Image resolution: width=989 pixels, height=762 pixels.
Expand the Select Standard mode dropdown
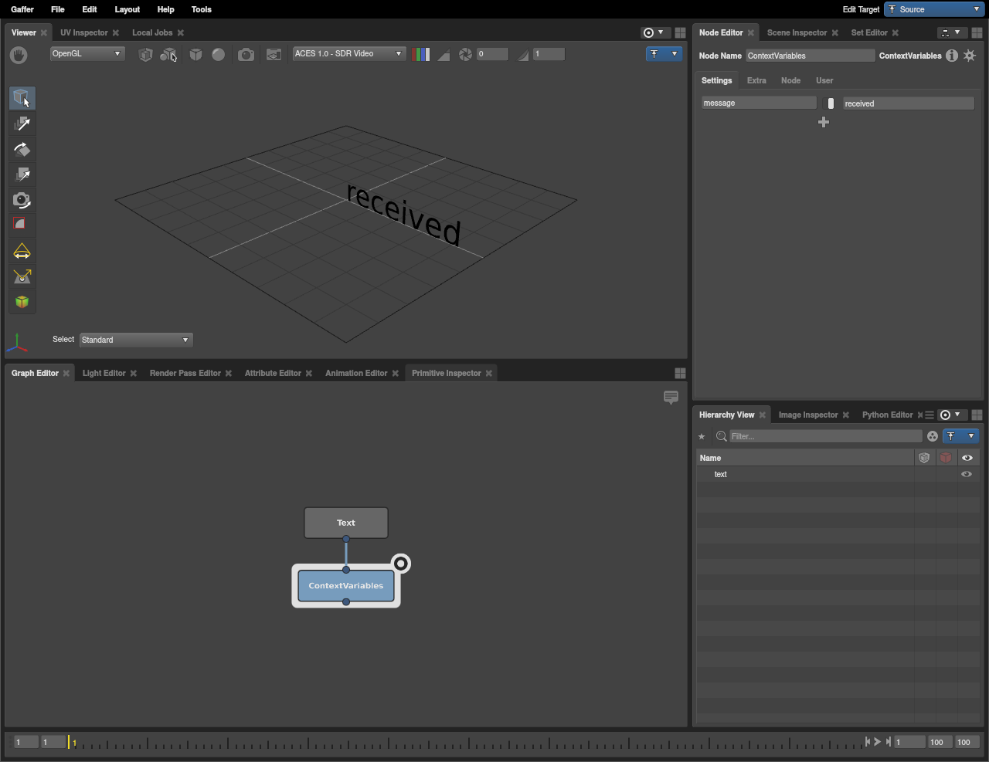(136, 340)
